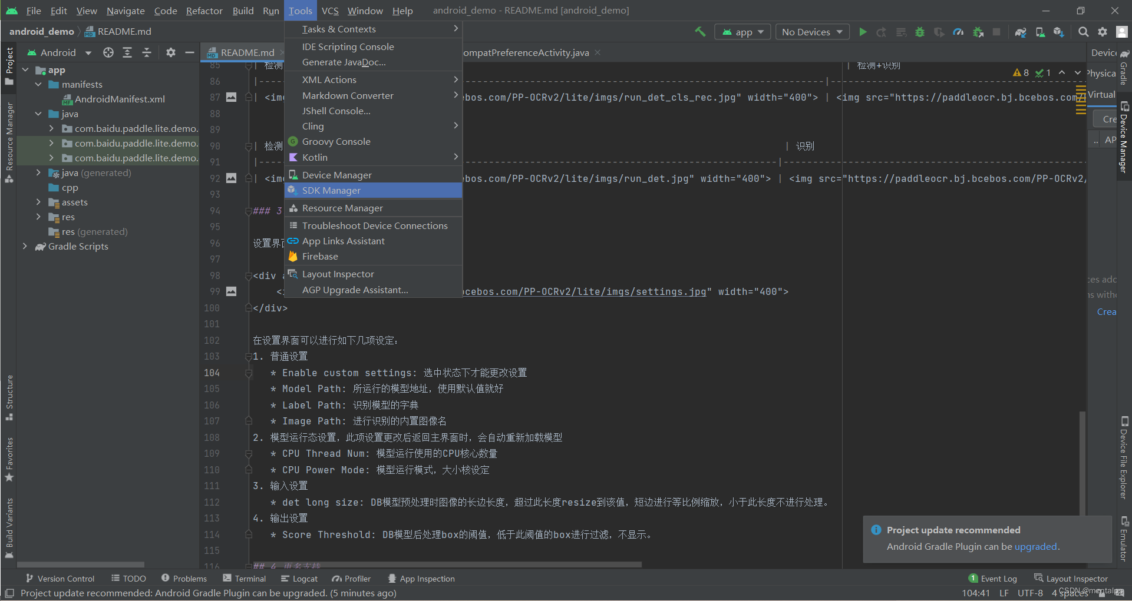
Task: Click Attach Debugger to Android Process icon
Action: click(x=978, y=32)
